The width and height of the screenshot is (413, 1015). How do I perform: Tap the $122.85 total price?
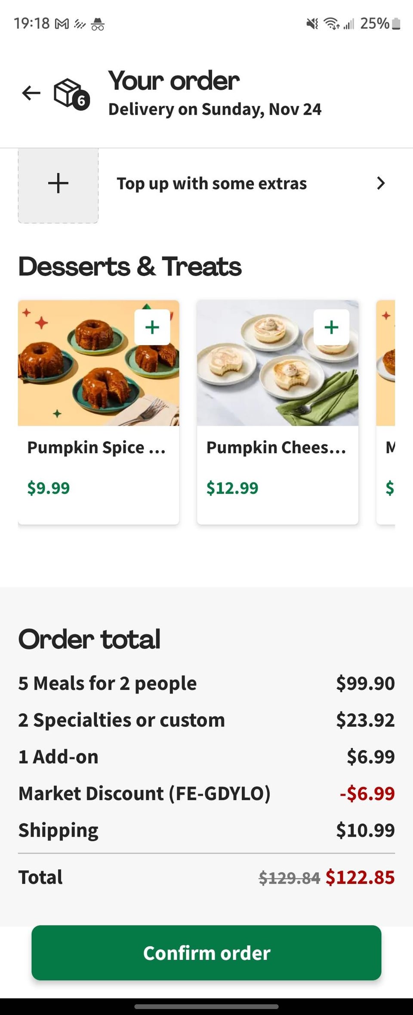[360, 877]
